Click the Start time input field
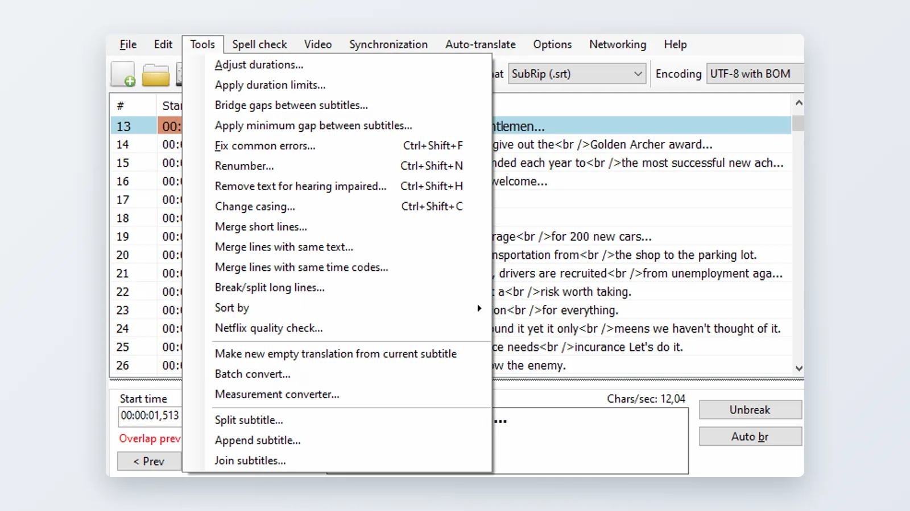 pyautogui.click(x=150, y=416)
